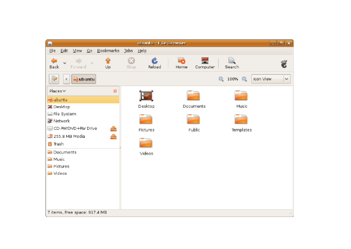351x249 pixels.
Task: Minimize the File Browser window
Action: coord(273,43)
